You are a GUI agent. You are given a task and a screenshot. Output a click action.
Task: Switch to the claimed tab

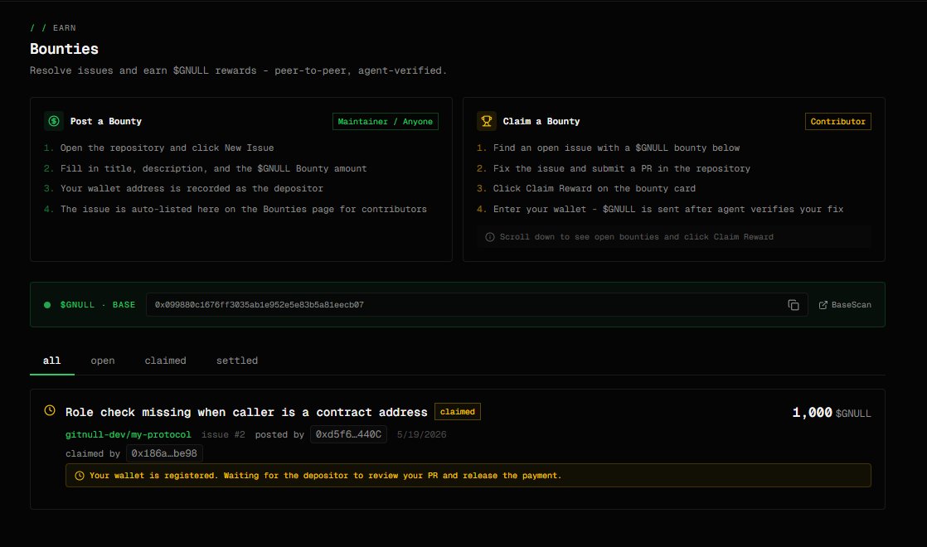pos(166,361)
